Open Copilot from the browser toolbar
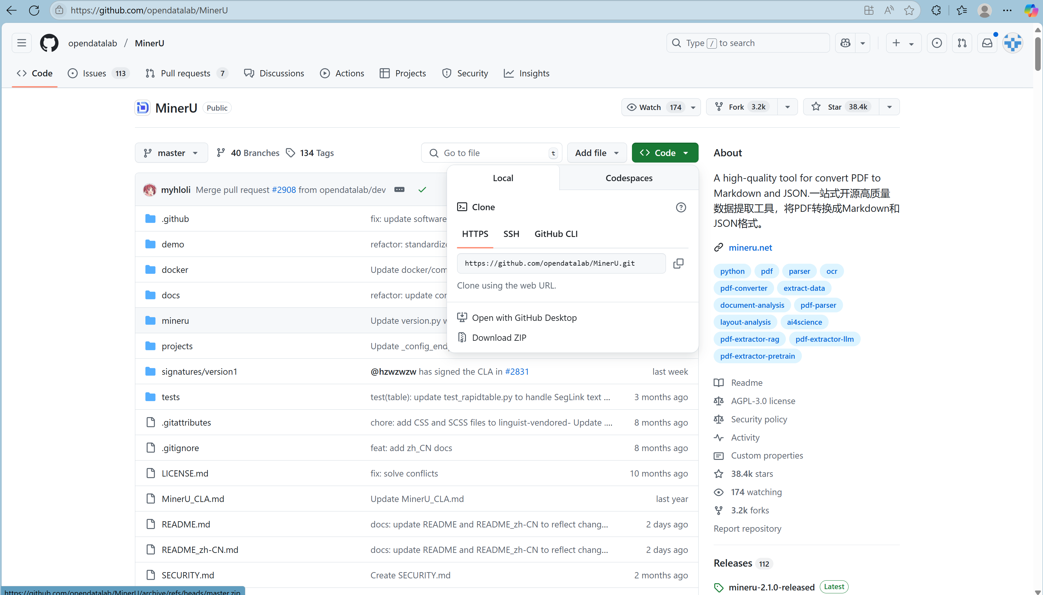The image size is (1043, 595). (1031, 10)
